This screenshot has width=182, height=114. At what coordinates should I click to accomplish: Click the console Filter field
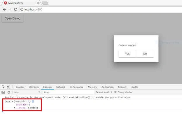tap(69, 92)
